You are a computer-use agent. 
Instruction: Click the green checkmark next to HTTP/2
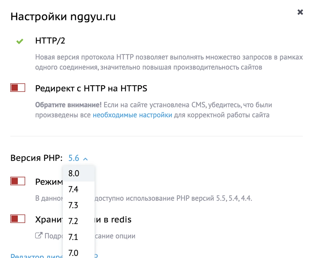coord(19,41)
